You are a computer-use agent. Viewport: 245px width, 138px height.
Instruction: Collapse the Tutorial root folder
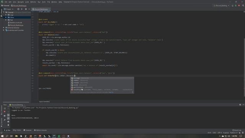pos(4,12)
